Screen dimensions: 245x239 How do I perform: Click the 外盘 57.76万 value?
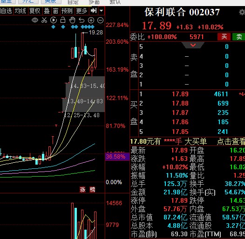(175, 209)
